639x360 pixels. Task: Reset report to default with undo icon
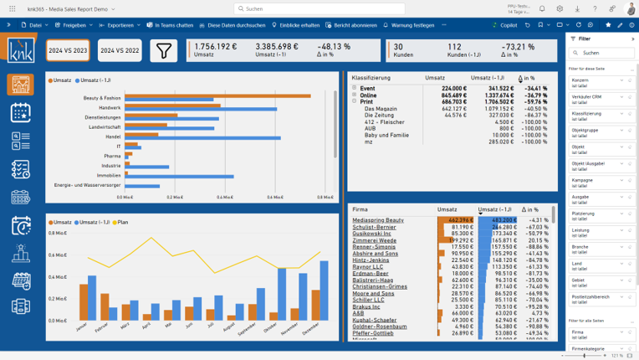(x=527, y=25)
